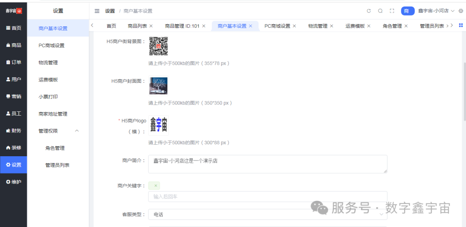
Task: Select 运费模板 in settings menu
Action: [x=58, y=80]
